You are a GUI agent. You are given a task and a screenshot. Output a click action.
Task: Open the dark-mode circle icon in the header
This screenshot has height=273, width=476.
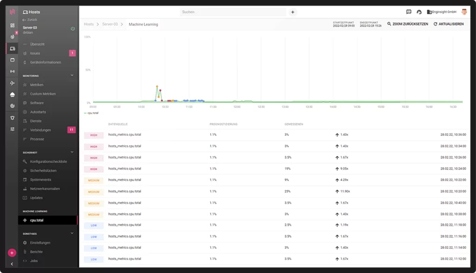[x=420, y=12]
